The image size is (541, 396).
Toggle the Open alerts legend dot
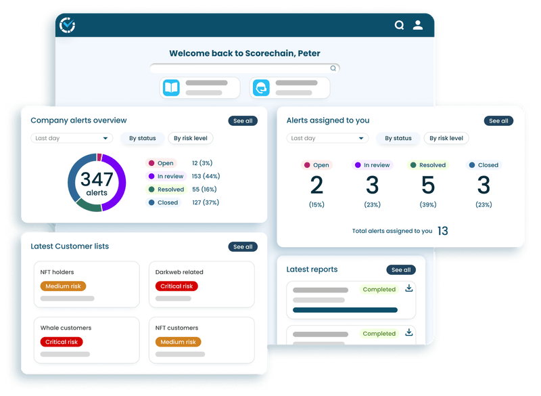click(x=150, y=163)
